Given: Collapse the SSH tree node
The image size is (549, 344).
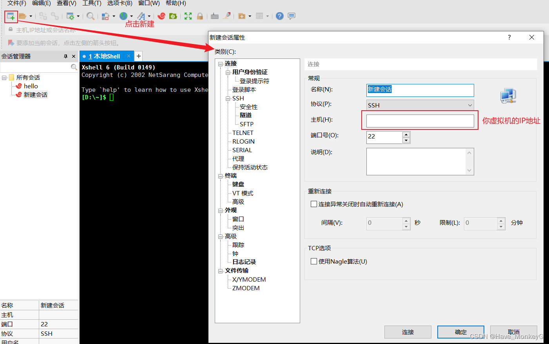Looking at the screenshot, I should (228, 98).
